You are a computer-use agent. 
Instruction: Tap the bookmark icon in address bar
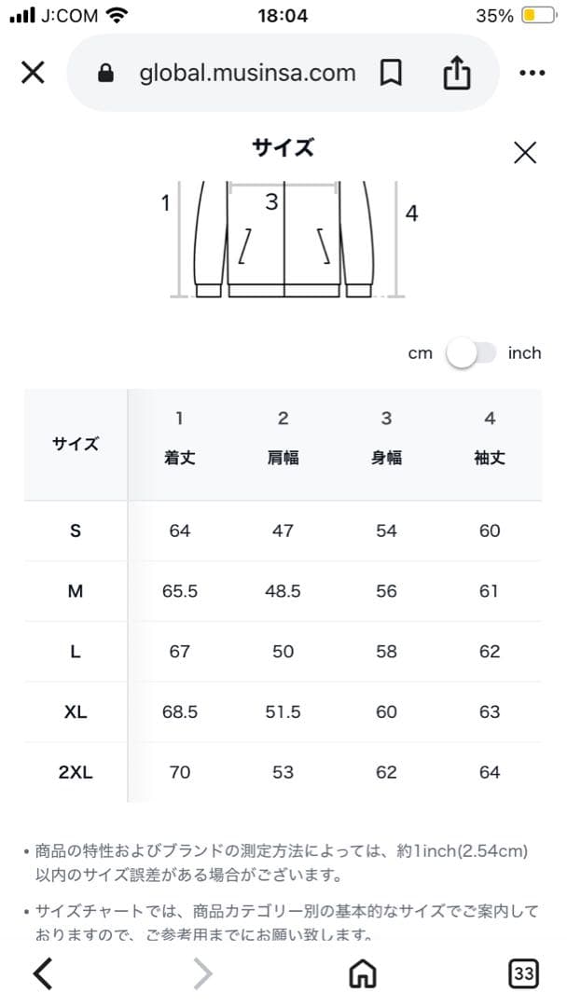point(392,73)
